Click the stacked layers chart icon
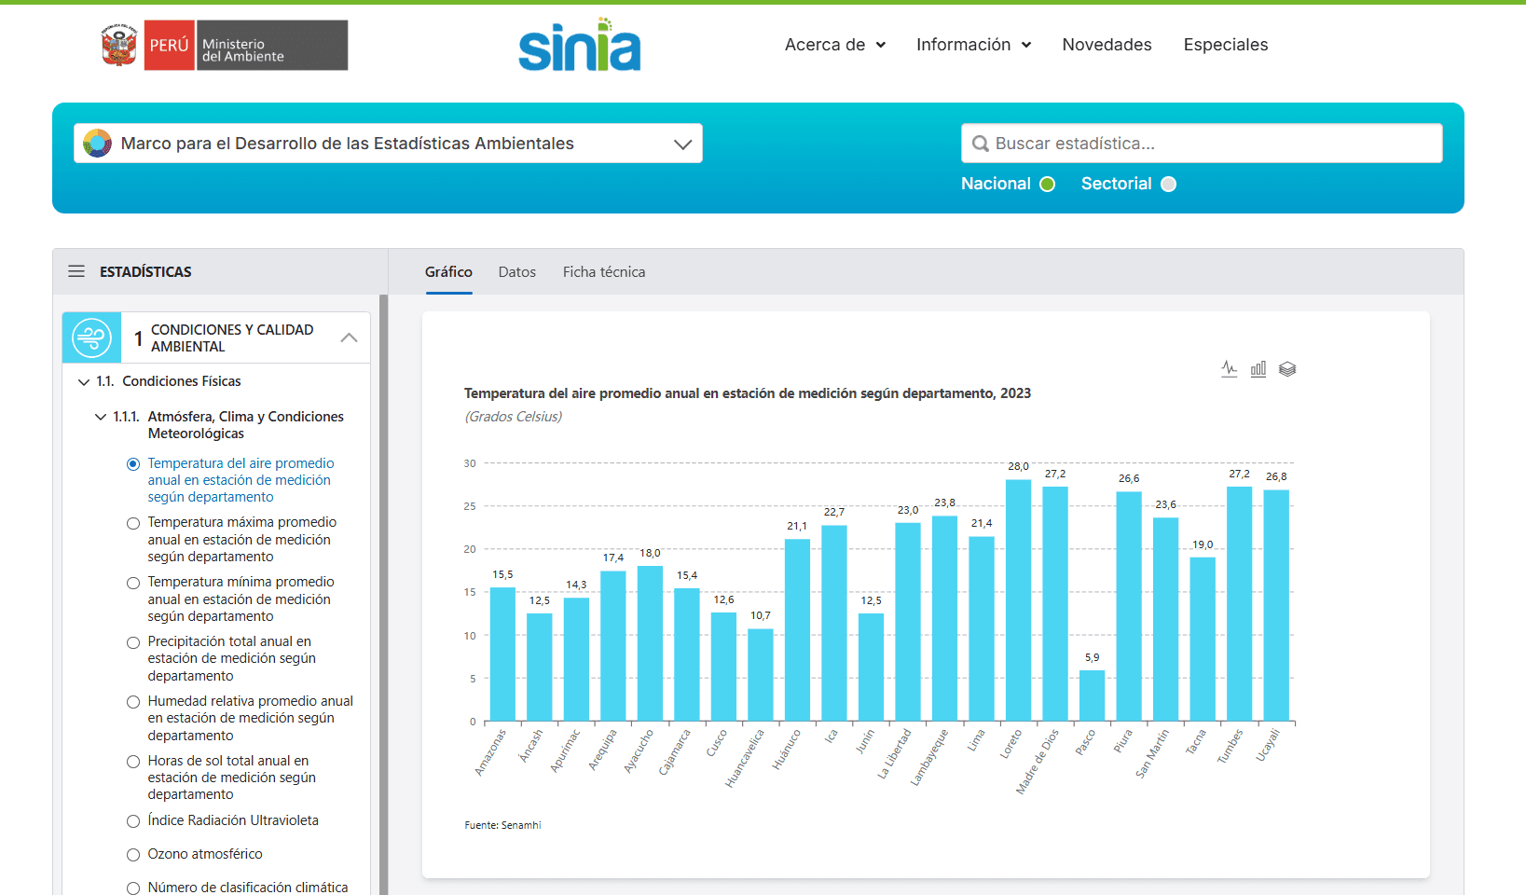Image resolution: width=1526 pixels, height=895 pixels. click(x=1287, y=369)
